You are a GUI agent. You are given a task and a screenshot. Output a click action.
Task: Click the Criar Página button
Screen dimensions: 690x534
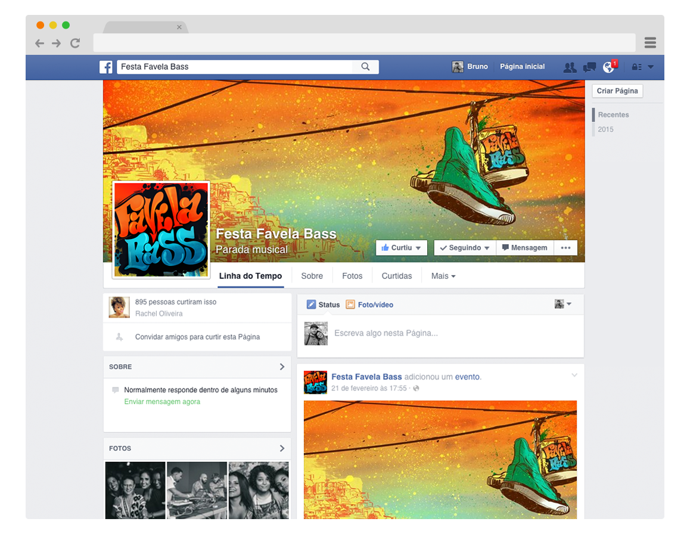pos(617,91)
